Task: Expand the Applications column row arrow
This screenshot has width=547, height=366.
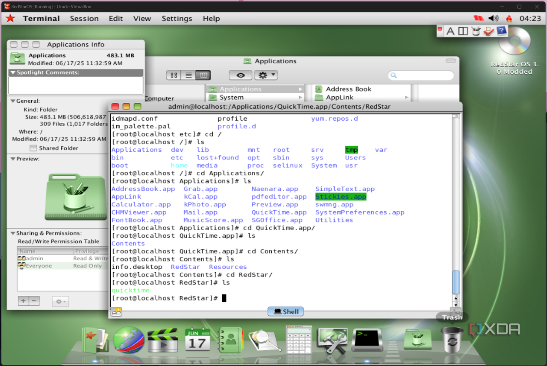Action: point(300,89)
